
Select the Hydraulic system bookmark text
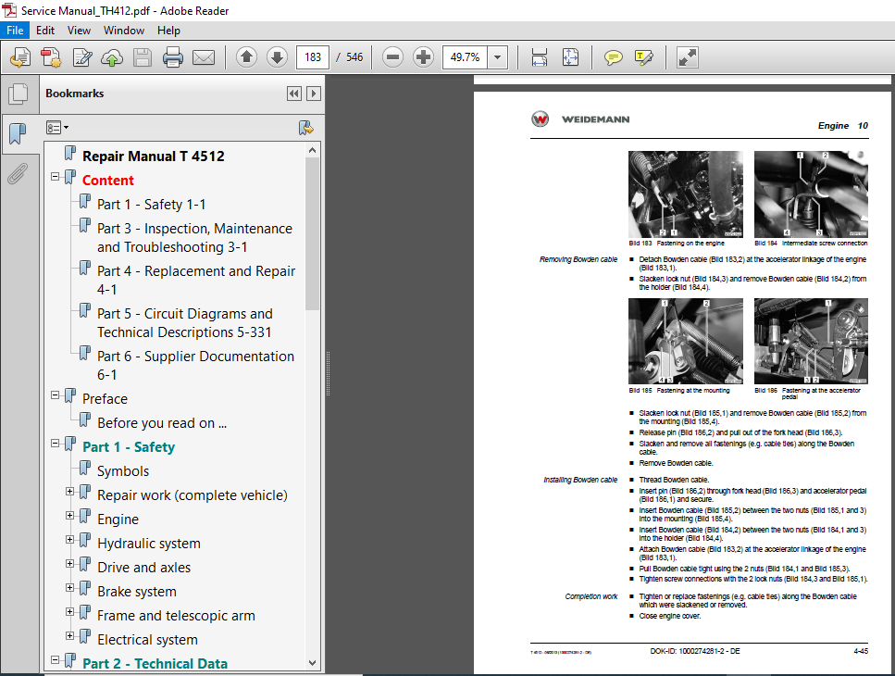[149, 544]
